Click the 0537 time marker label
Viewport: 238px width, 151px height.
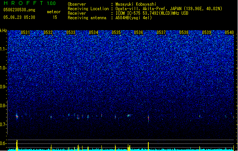coord(161,32)
